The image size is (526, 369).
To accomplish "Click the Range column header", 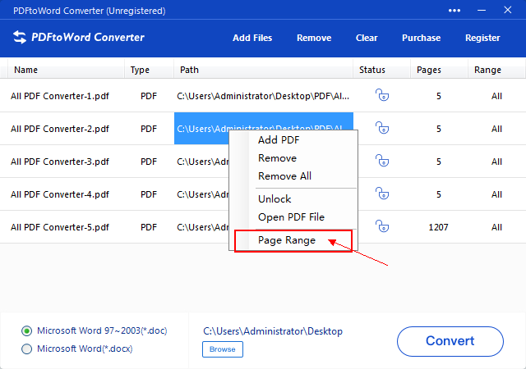I will [x=496, y=70].
